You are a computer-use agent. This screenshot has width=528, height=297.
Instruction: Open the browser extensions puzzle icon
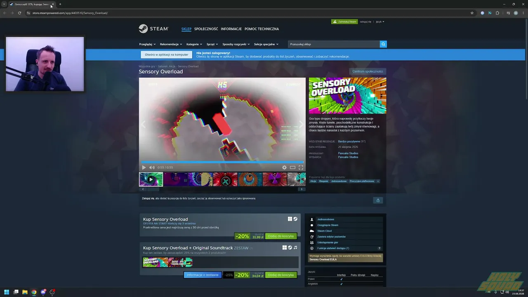pyautogui.click(x=497, y=13)
